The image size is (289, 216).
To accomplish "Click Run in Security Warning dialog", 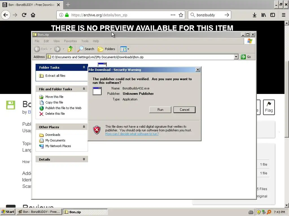I will point(160,110).
